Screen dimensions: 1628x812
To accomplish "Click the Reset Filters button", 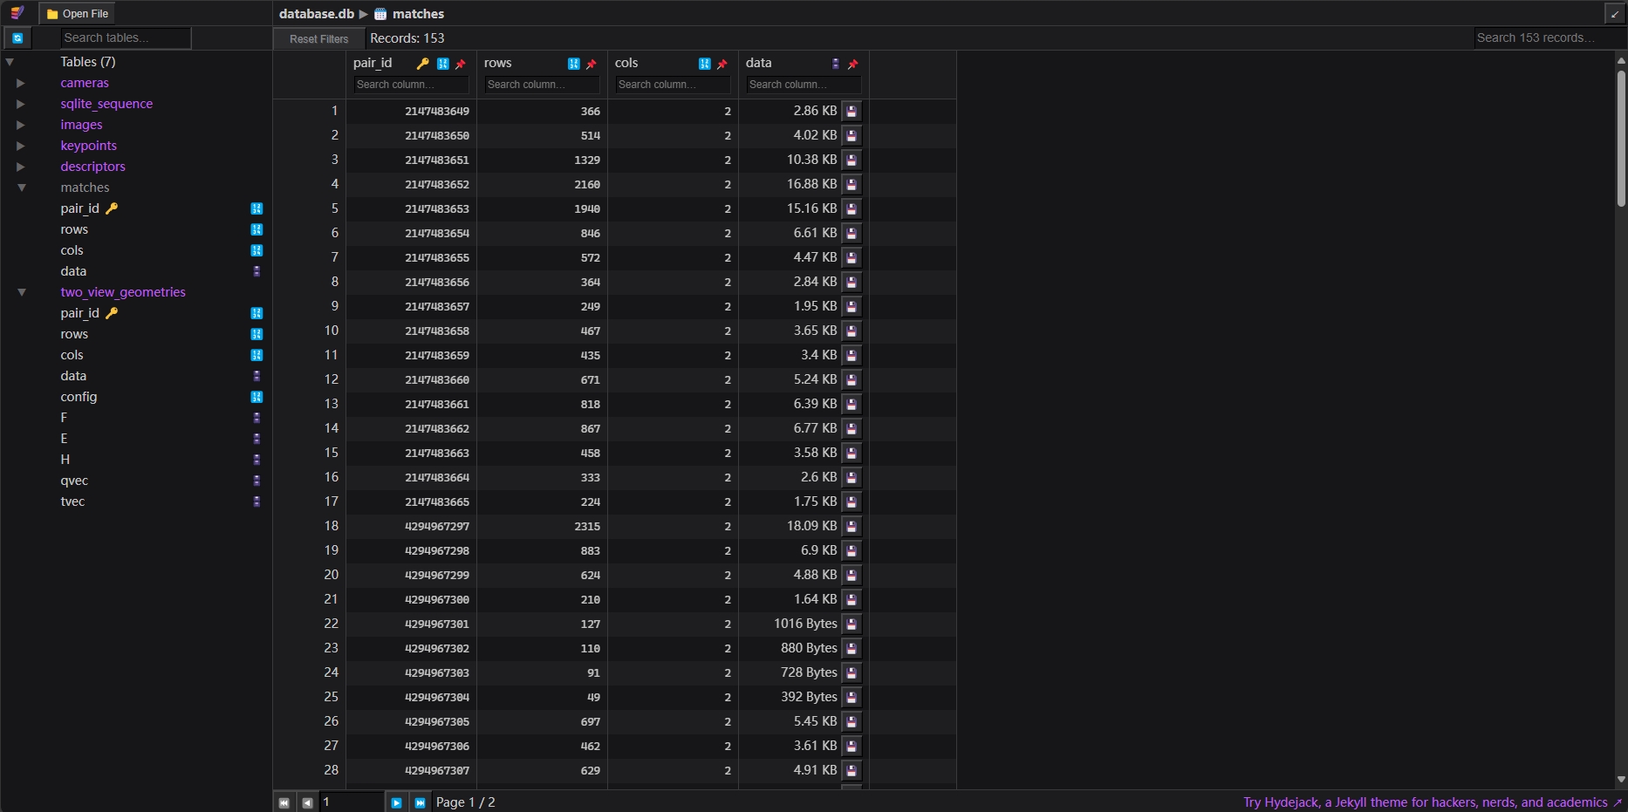I will [318, 38].
